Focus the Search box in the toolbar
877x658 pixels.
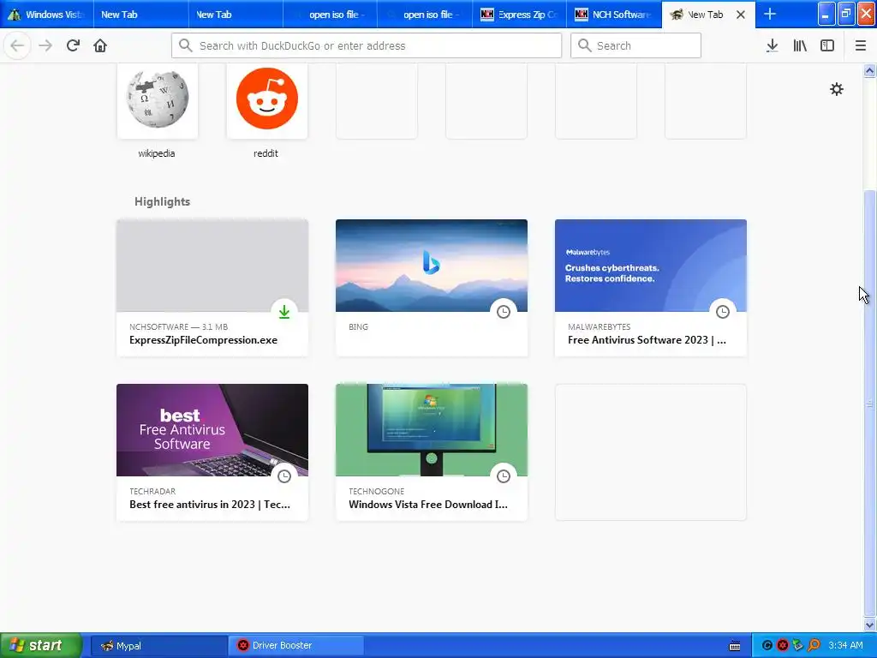[x=635, y=45]
